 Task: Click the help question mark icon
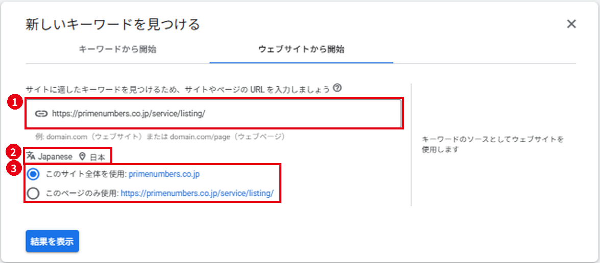tap(337, 88)
